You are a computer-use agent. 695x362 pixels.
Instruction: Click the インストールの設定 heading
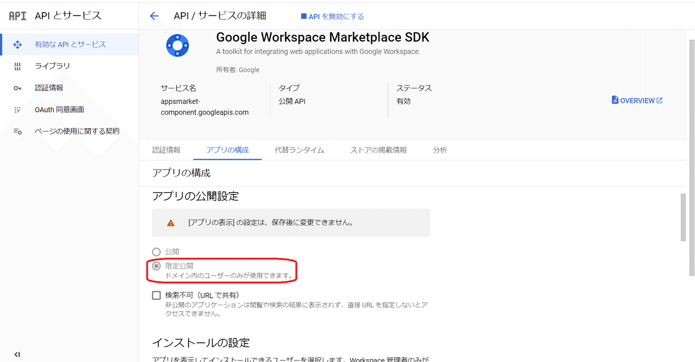(x=200, y=343)
